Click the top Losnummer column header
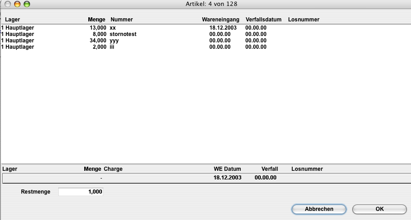Screen dimensions: 411x220 click(304, 20)
